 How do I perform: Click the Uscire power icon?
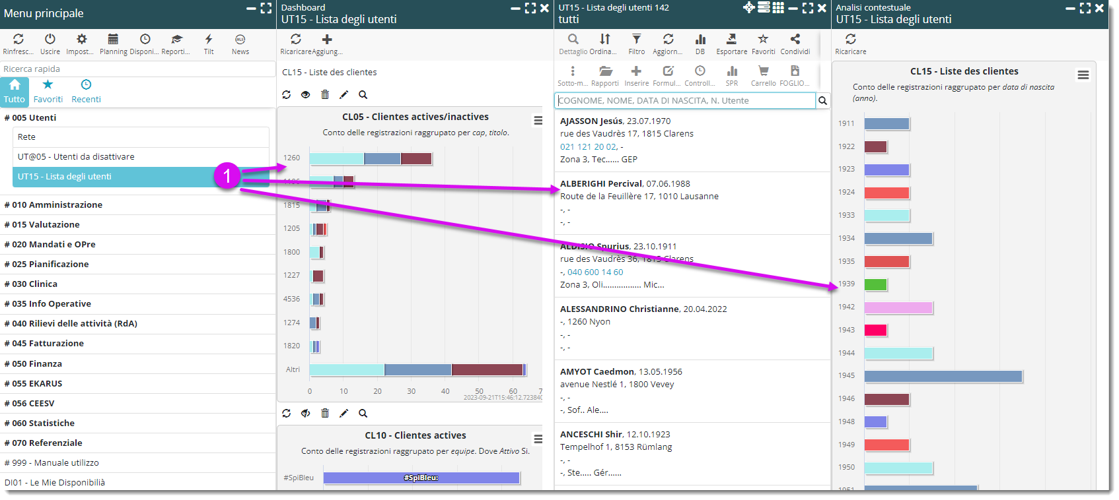click(50, 40)
